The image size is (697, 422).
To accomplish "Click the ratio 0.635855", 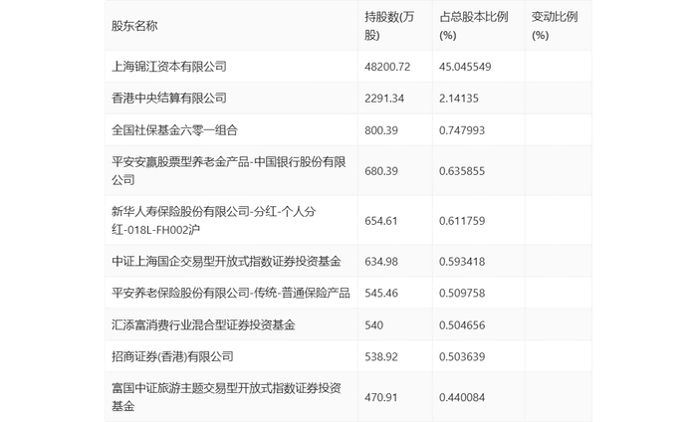I will tap(462, 171).
